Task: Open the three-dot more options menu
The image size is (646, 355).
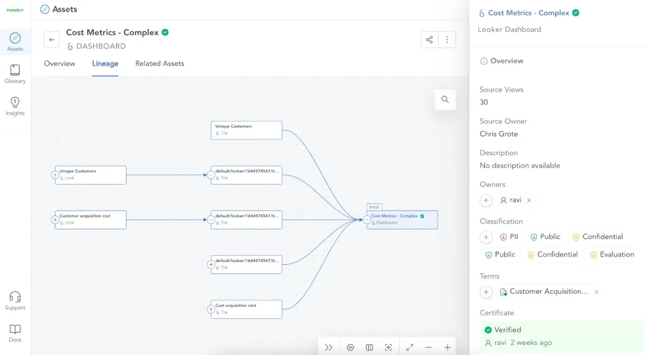Action: (x=447, y=40)
